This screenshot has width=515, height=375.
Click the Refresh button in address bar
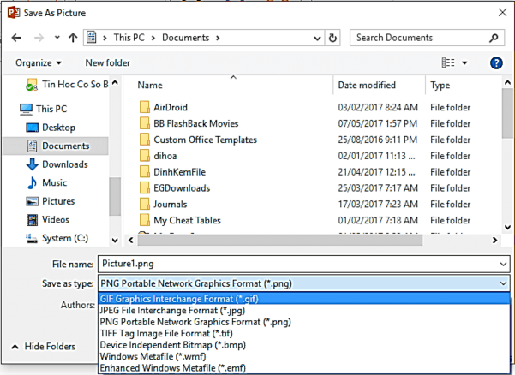(x=332, y=39)
